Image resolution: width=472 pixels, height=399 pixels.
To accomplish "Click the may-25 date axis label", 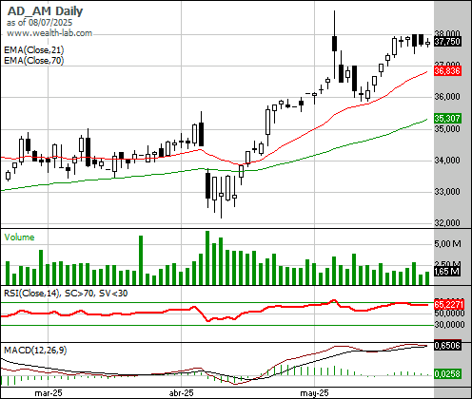I will coord(314,393).
